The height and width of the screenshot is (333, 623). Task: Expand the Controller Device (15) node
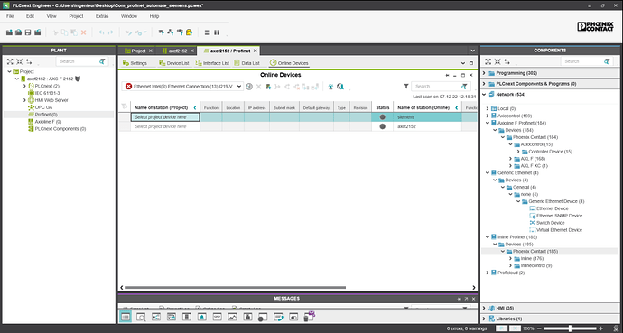(518, 152)
